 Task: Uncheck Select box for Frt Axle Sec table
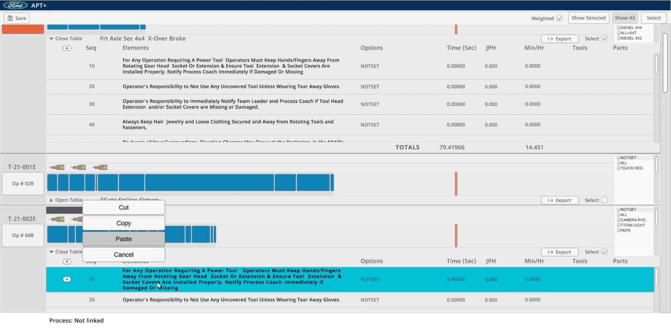coord(604,39)
